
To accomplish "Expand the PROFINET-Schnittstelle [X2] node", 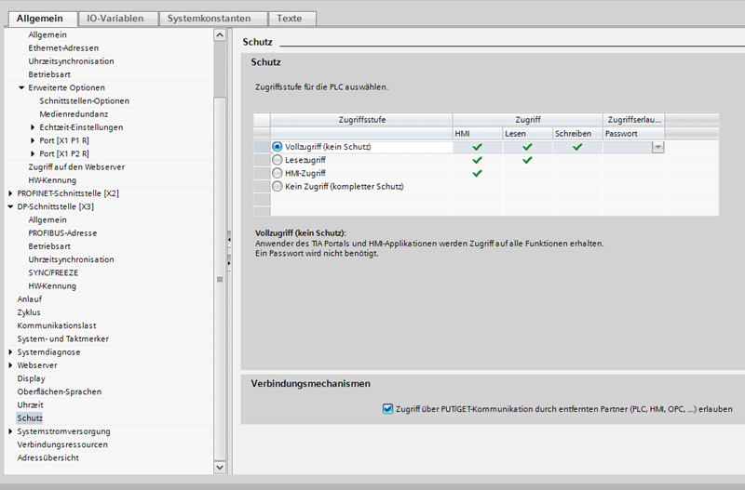I will (10, 193).
